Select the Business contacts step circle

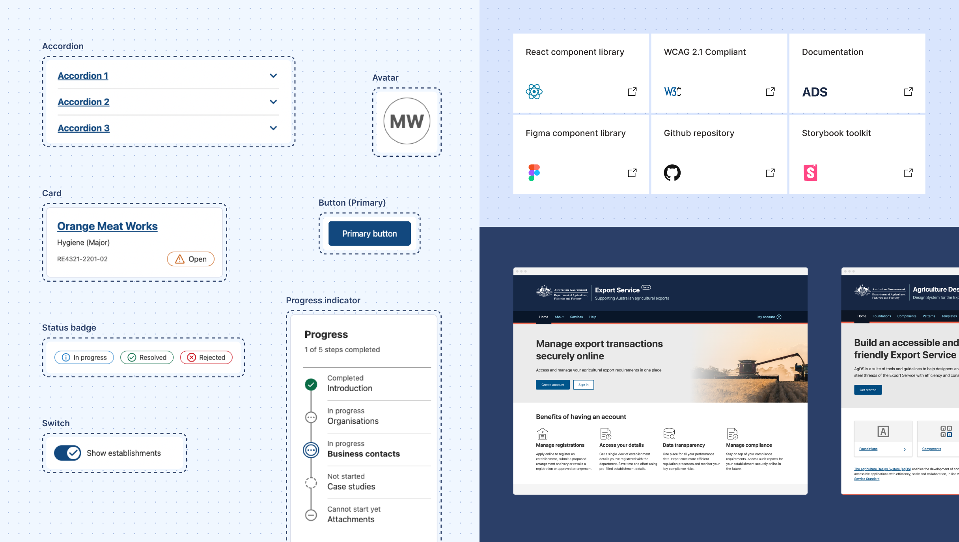pyautogui.click(x=311, y=450)
